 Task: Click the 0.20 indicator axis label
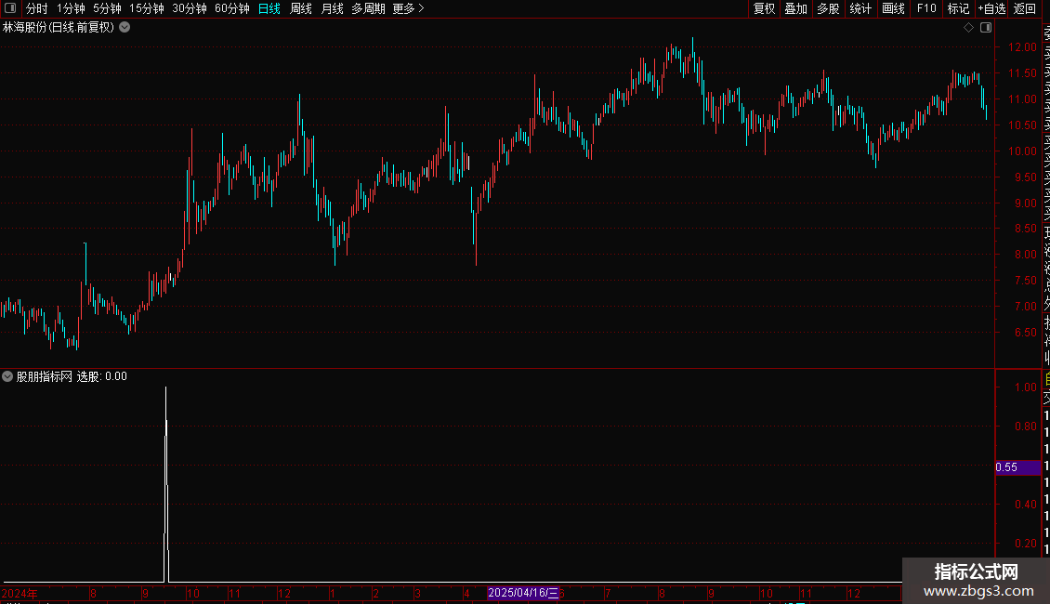click(1025, 543)
